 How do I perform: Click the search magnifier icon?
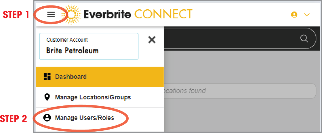point(304,38)
